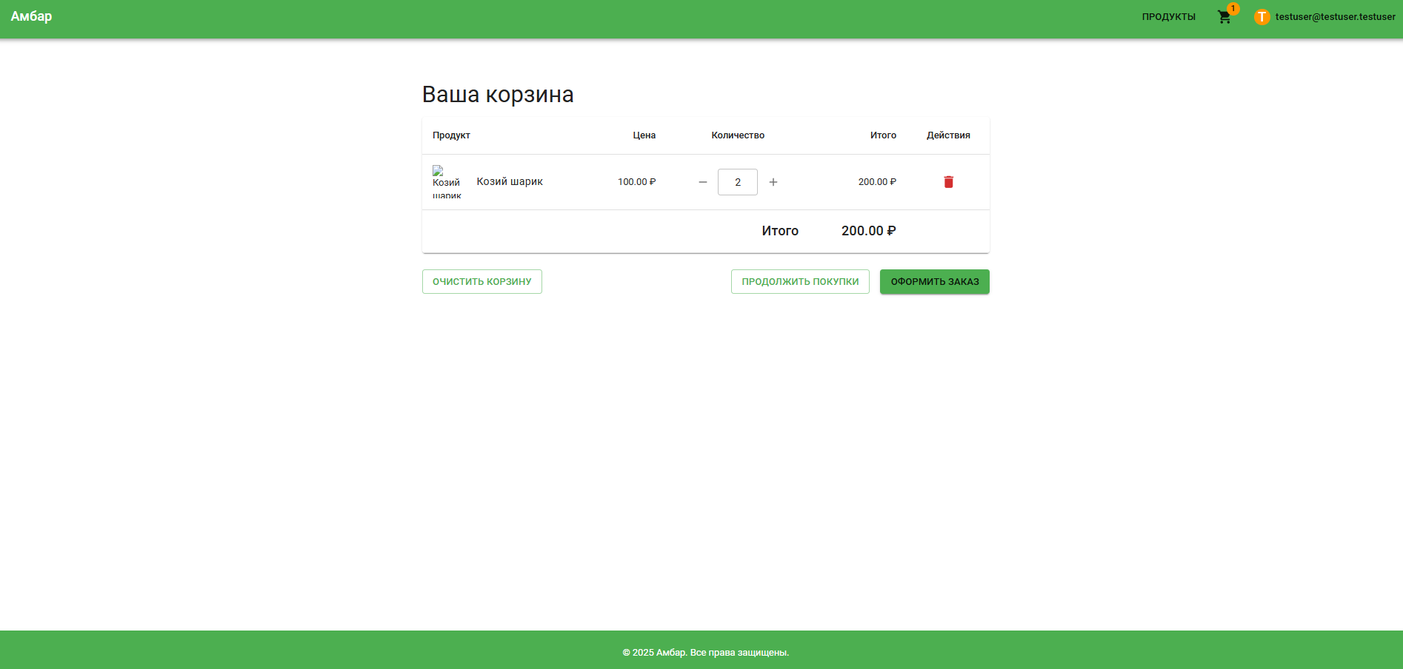1403x669 pixels.
Task: Click the broken product image thumbnail
Action: pyautogui.click(x=447, y=182)
